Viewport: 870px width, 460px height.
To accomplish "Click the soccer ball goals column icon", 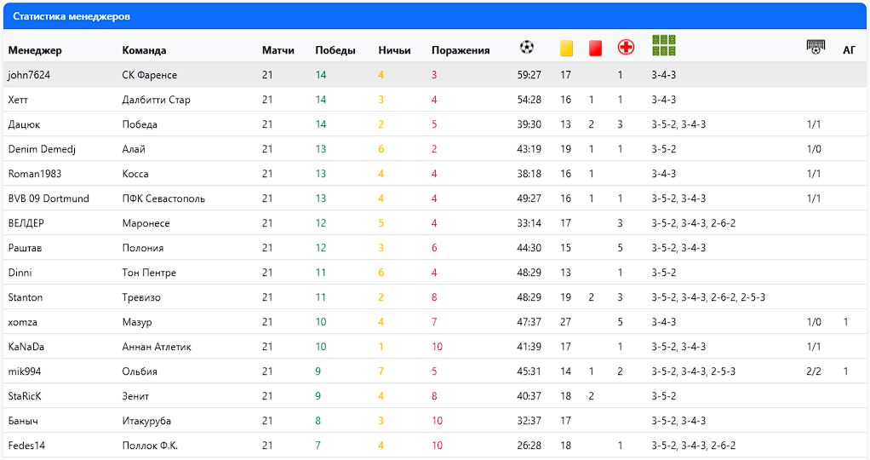I will pos(527,48).
